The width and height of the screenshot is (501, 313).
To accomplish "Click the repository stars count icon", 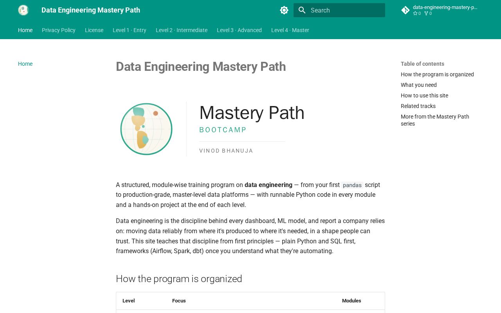I will [x=415, y=13].
